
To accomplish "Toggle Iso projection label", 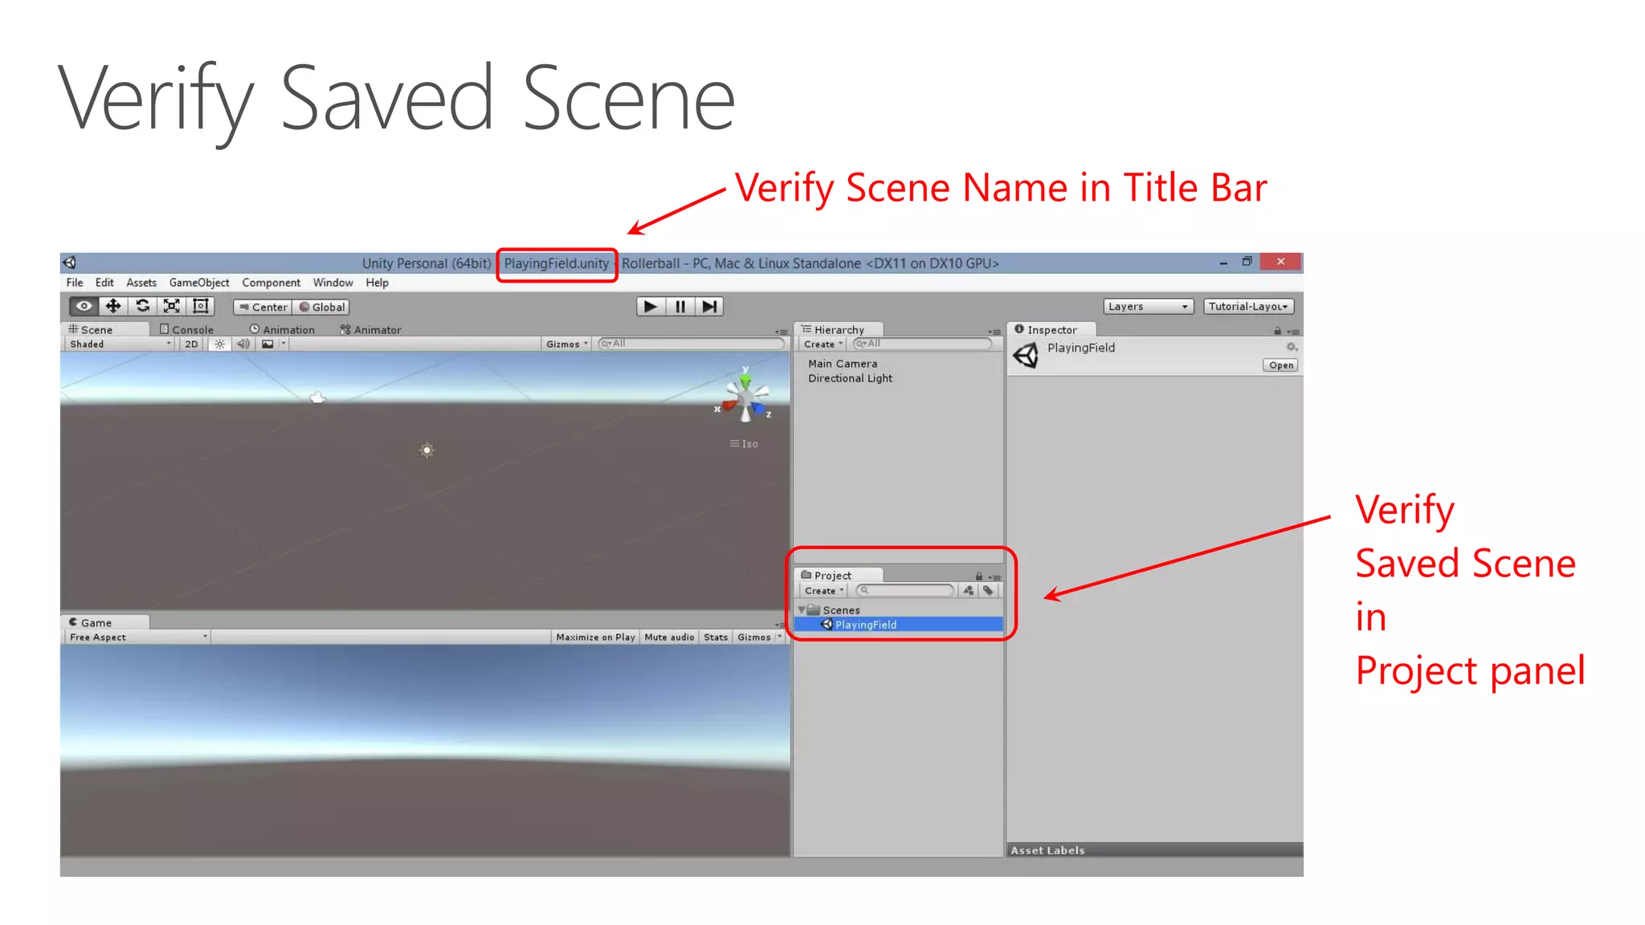I will [745, 444].
